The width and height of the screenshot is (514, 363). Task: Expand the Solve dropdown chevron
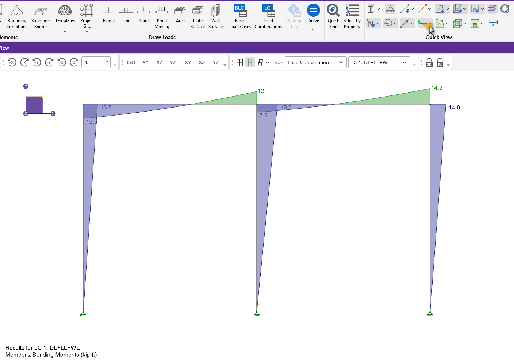pyautogui.click(x=314, y=30)
